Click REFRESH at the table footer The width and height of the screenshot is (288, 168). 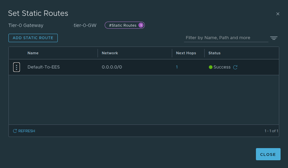click(24, 131)
